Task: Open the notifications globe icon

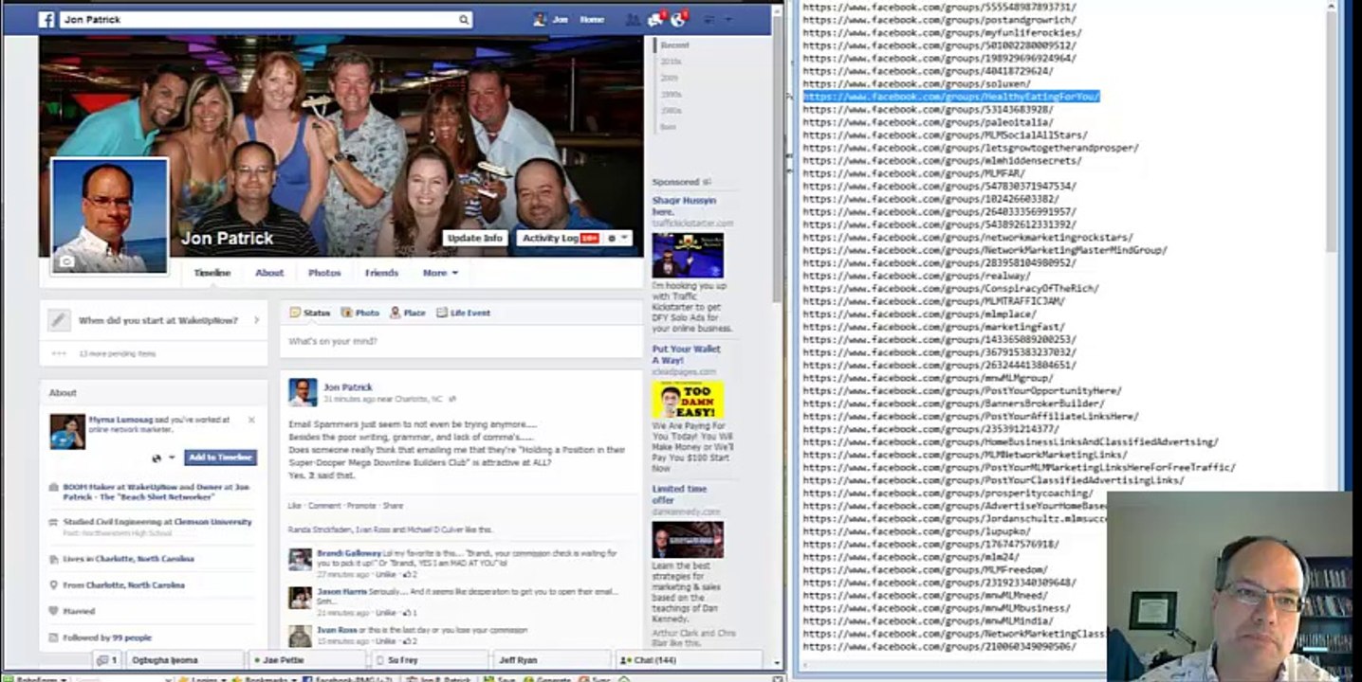Action: tap(680, 19)
